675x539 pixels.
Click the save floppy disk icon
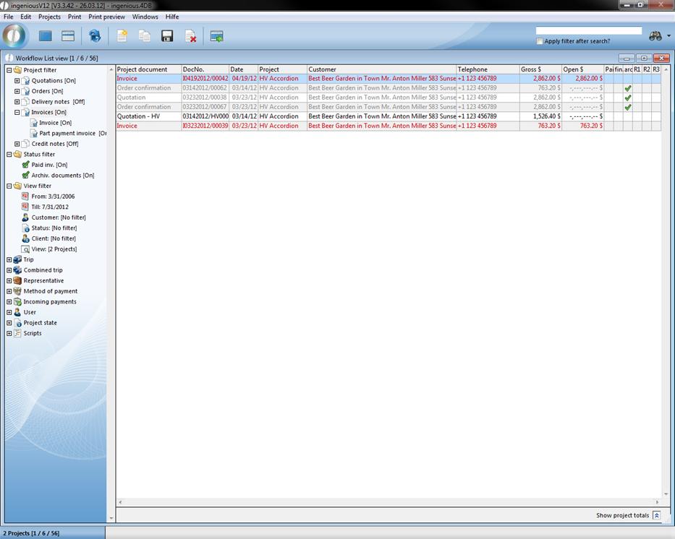coord(167,36)
